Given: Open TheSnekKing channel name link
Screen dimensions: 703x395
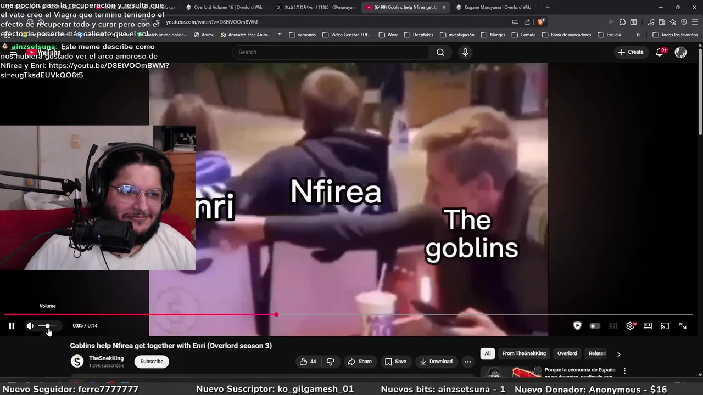Looking at the screenshot, I should (x=106, y=358).
